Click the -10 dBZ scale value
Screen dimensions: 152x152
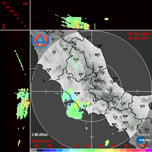[x=49, y=146]
